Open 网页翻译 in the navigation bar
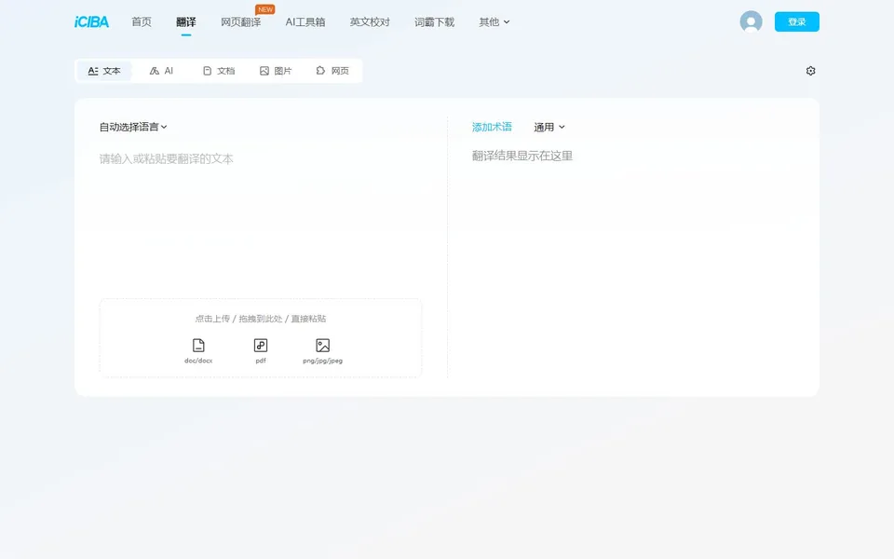Screen dimensions: 894x559 [x=240, y=22]
